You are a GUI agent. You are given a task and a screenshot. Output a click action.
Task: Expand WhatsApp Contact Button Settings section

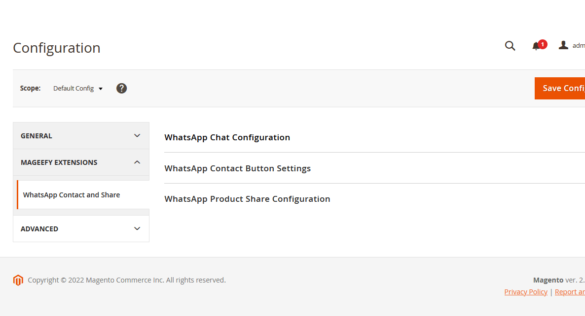(x=238, y=168)
